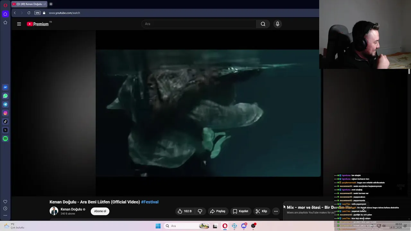This screenshot has height=231, width=411.
Task: Toggle the VPN badge in address bar
Action: click(x=38, y=13)
